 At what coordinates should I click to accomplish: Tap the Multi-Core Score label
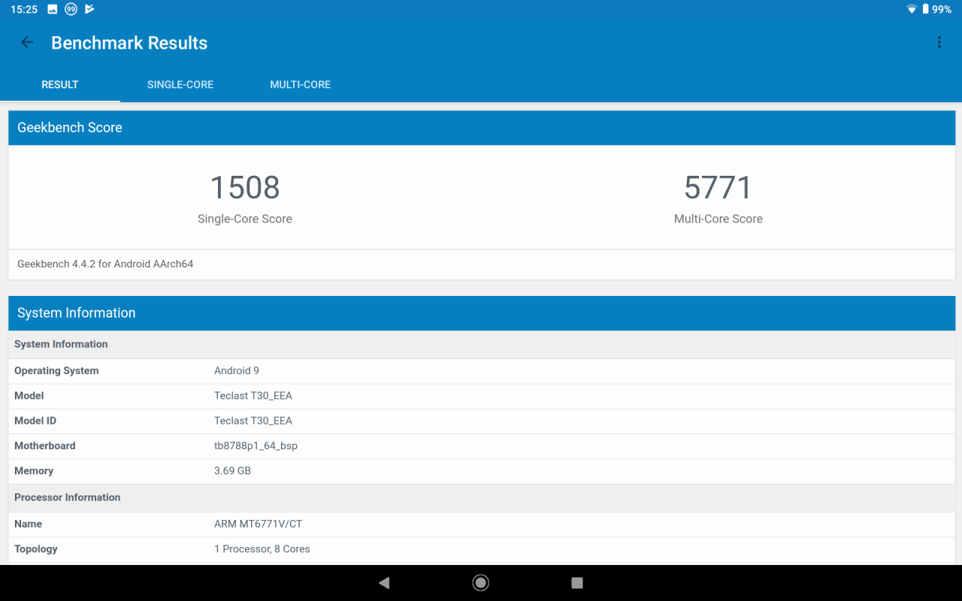click(718, 219)
